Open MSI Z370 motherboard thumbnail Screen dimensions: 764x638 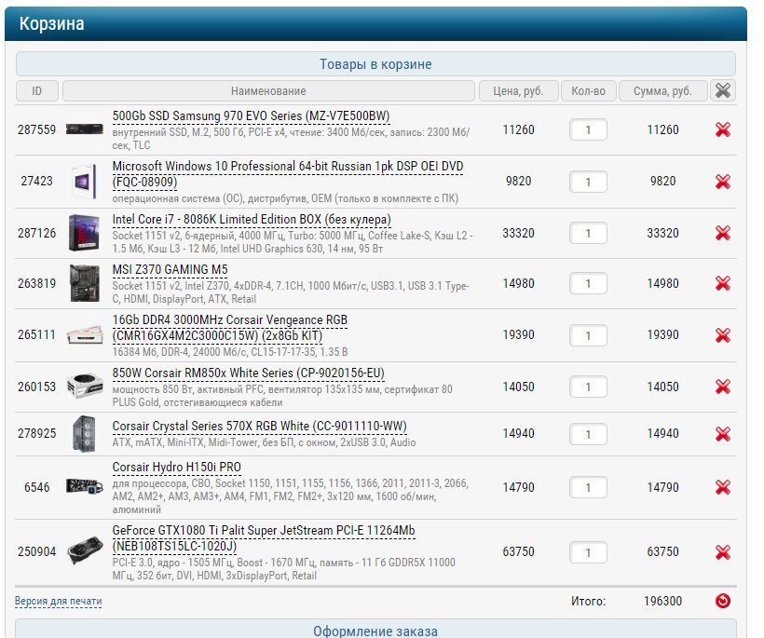84,283
